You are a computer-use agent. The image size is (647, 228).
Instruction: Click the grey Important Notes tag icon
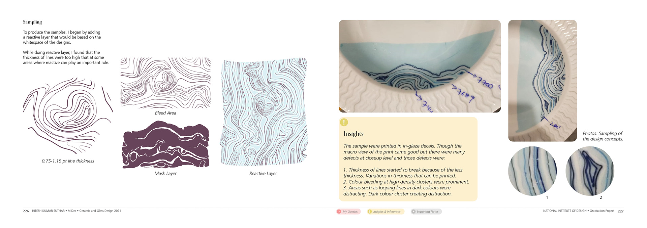(413, 212)
